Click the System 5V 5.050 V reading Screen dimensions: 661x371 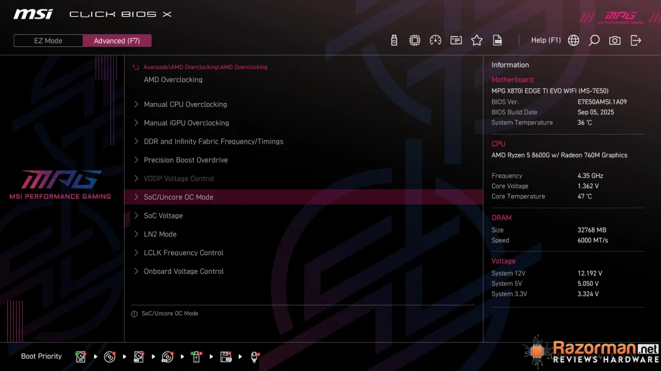pos(588,284)
